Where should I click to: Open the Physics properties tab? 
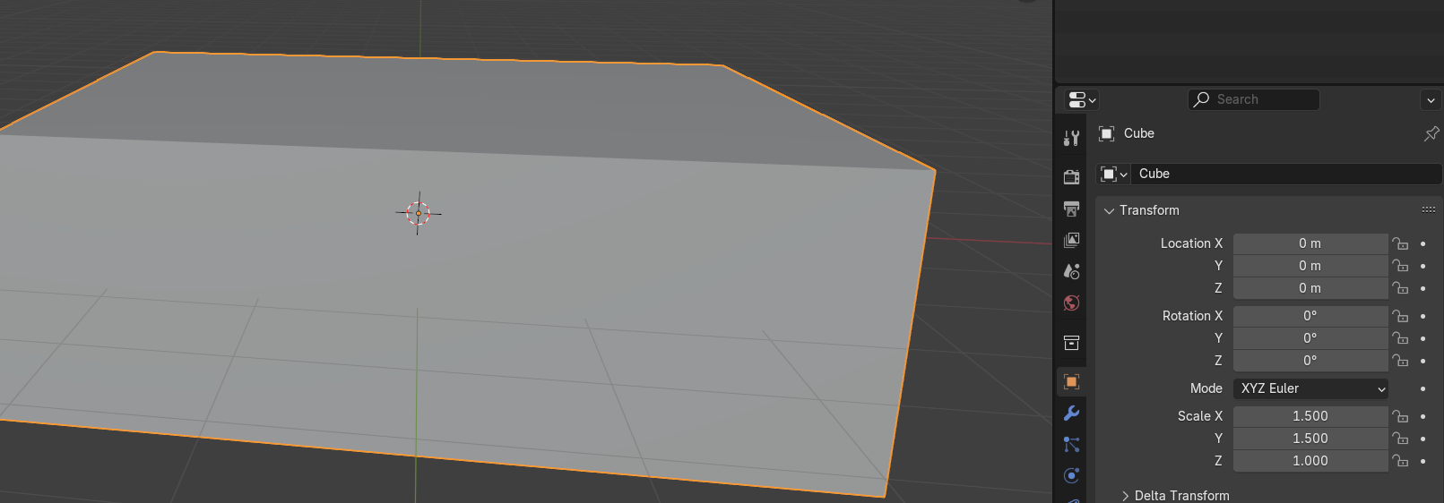(x=1071, y=476)
